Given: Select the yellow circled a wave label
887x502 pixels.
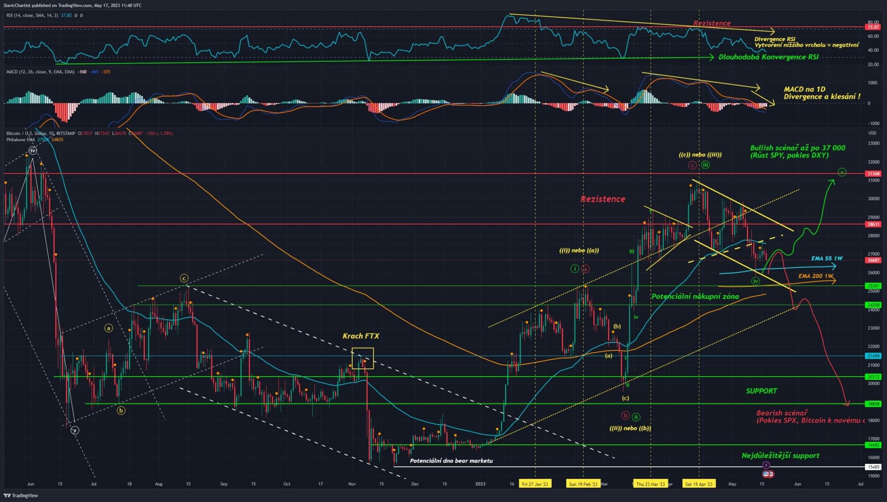Looking at the screenshot, I should click(109, 328).
